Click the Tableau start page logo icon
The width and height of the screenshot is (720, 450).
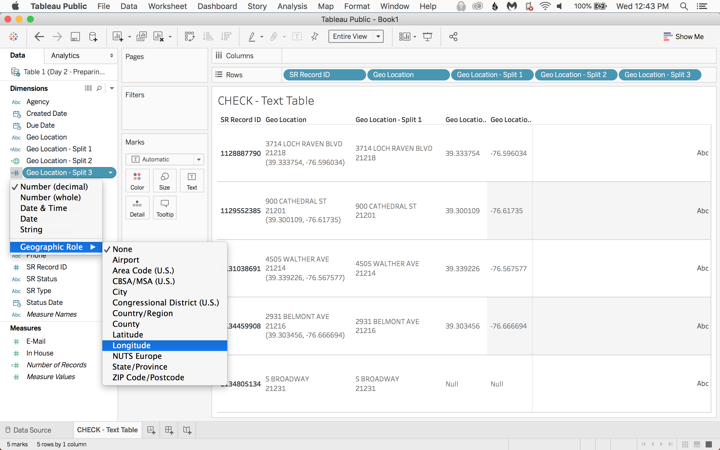pyautogui.click(x=14, y=37)
